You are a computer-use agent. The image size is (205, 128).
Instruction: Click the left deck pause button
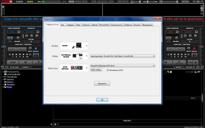tap(25, 62)
